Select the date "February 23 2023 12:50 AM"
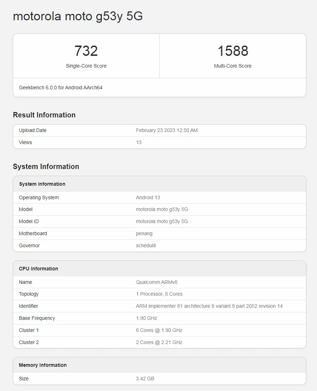Screen dimensions: 317x391 point(167,131)
